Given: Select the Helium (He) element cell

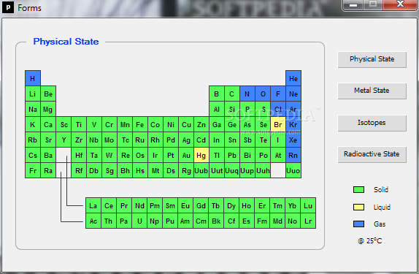Looking at the screenshot, I should click(x=293, y=78).
